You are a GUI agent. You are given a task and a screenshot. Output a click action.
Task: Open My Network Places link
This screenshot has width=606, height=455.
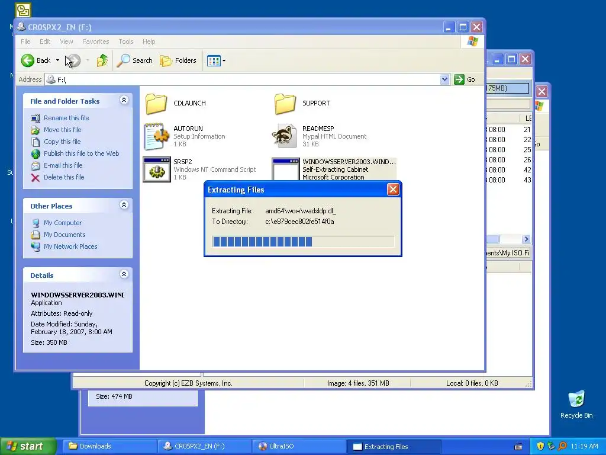click(70, 246)
